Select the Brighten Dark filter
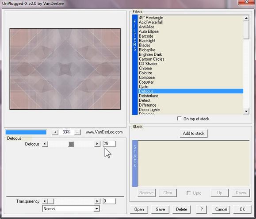Image resolution: width=256 pixels, height=219 pixels. click(x=191, y=54)
